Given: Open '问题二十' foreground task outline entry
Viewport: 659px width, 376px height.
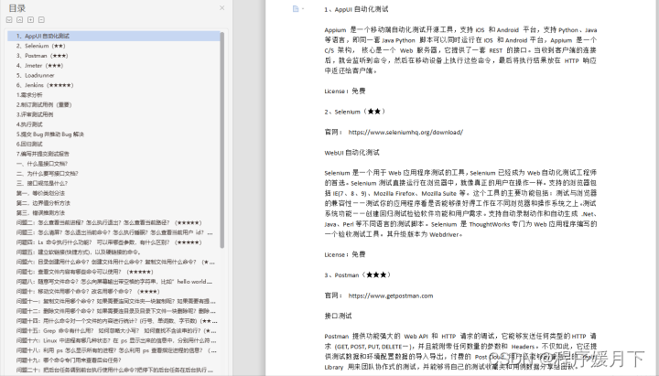Looking at the screenshot, I should 113,370.
